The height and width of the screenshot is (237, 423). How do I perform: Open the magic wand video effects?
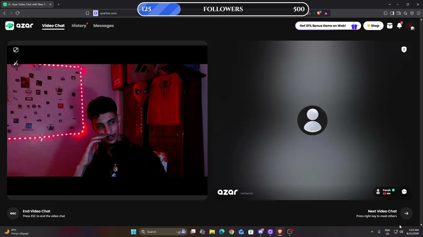[16, 63]
